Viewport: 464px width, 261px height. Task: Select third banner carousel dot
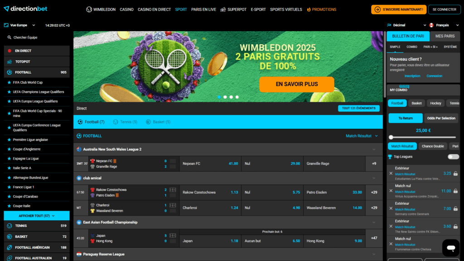point(231,97)
